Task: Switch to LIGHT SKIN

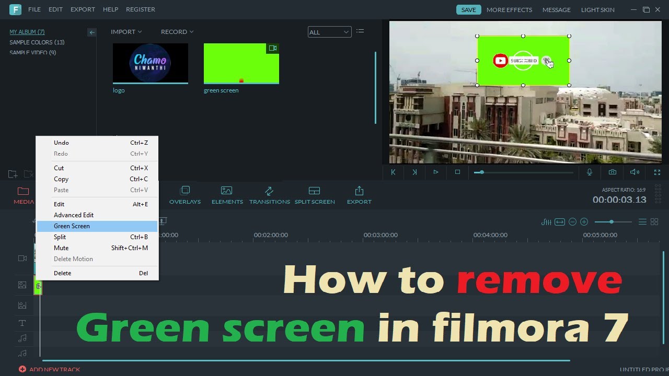Action: click(x=597, y=10)
